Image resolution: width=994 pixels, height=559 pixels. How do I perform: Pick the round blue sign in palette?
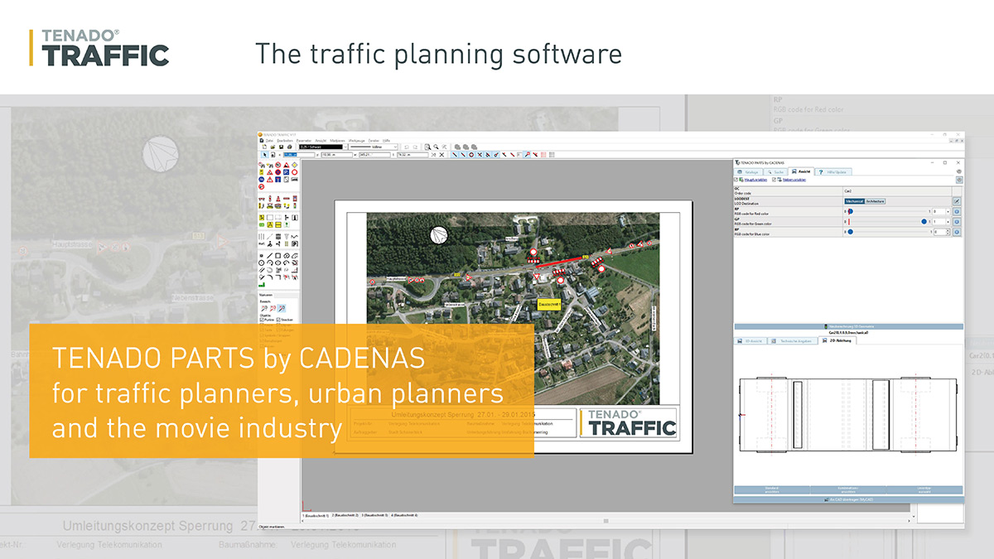(261, 179)
